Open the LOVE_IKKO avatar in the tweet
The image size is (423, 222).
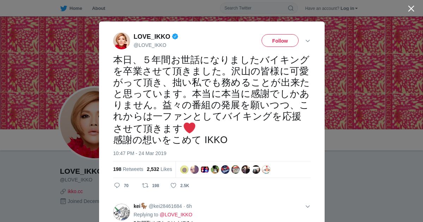(122, 41)
